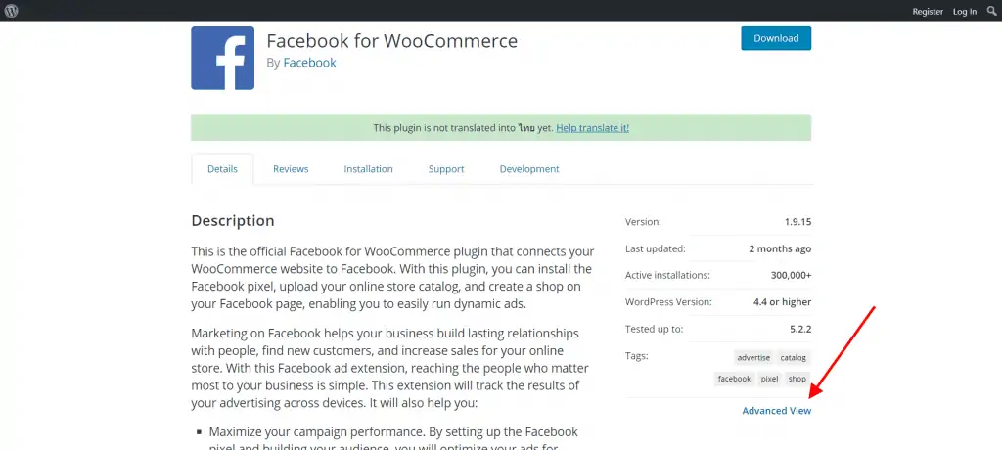1002x450 pixels.
Task: Download the Facebook for WooCommerce plugin
Action: pyautogui.click(x=776, y=38)
